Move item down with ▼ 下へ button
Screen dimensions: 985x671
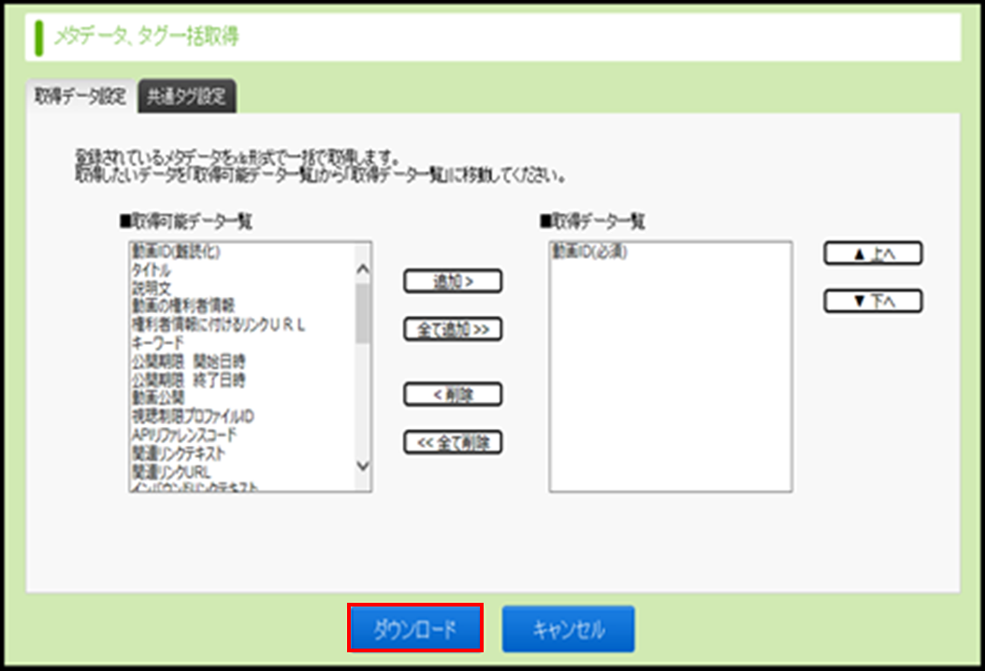pos(873,301)
